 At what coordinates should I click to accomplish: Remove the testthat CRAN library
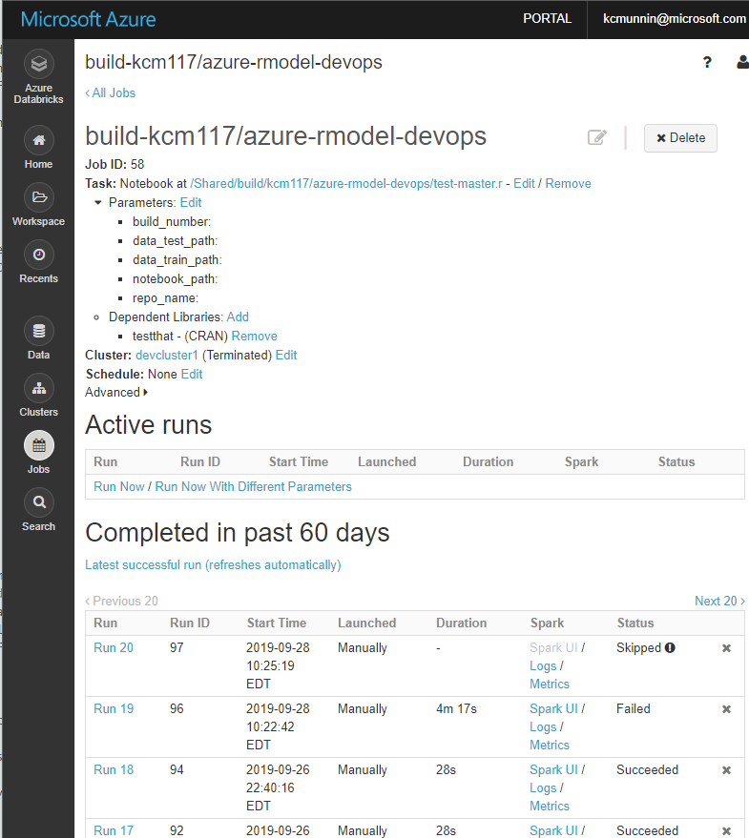tap(254, 337)
